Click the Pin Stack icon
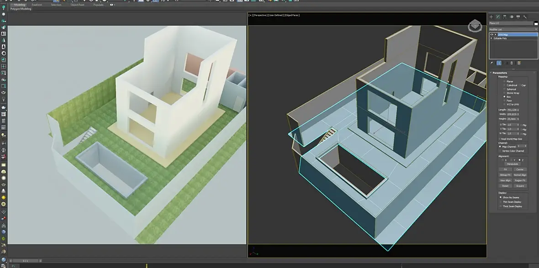The width and height of the screenshot is (539, 268). 491,63
